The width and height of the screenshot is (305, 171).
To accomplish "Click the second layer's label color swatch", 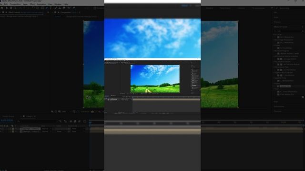I will 13,131.
